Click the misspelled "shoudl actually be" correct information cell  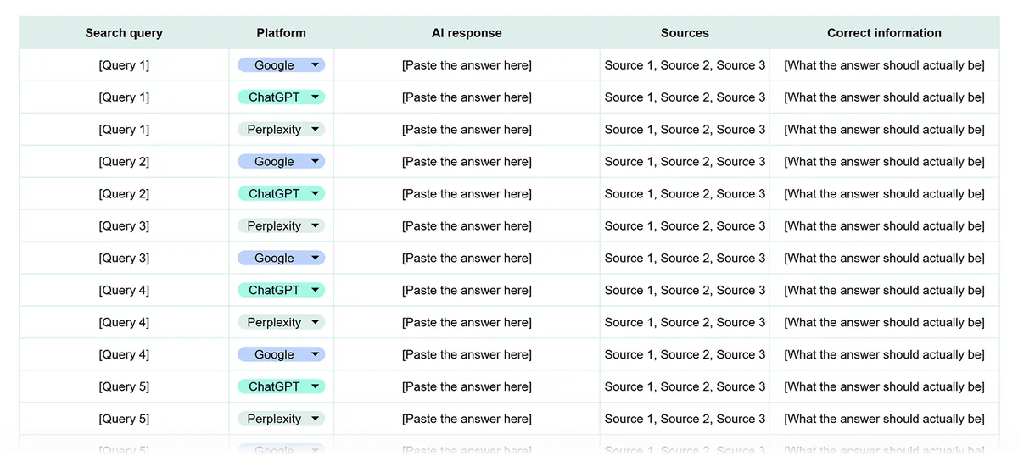tap(884, 65)
